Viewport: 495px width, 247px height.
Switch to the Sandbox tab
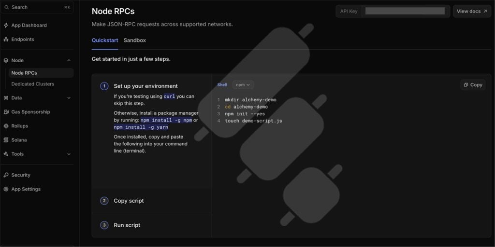tap(135, 41)
